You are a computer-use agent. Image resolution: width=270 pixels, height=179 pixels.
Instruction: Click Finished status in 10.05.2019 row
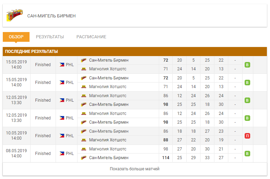[x=43, y=136]
